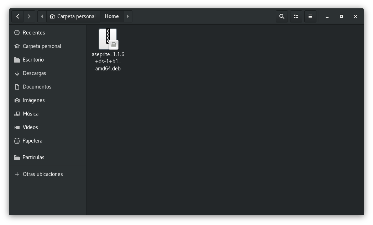Open Vídeos in the sidebar
373x225 pixels.
[48, 127]
